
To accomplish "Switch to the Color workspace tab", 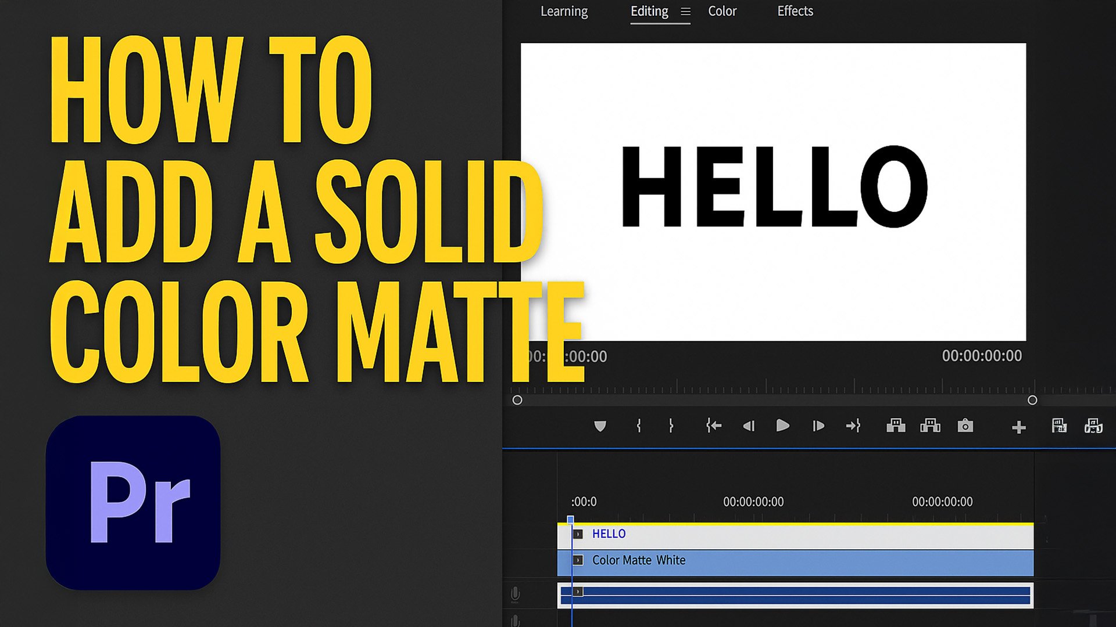I will (x=722, y=12).
